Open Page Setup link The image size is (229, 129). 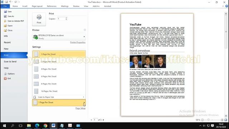[x=81, y=108]
